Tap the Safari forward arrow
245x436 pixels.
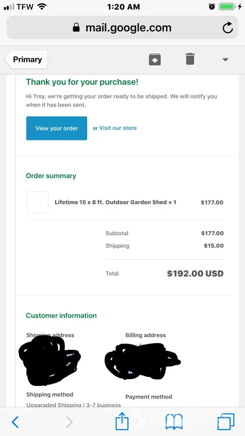(x=69, y=422)
